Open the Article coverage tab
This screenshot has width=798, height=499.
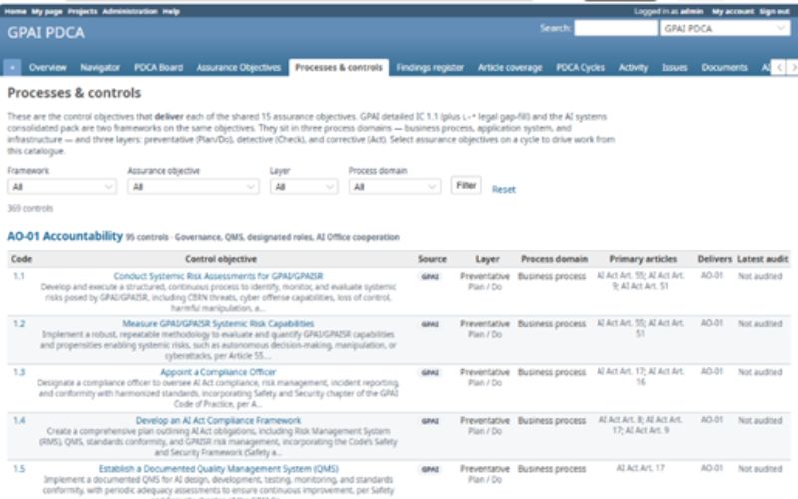point(510,67)
